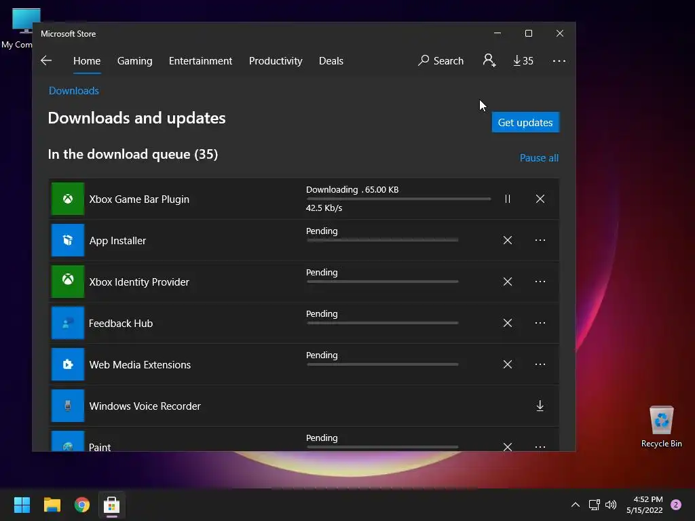Click the Feedback Hub app icon

tap(68, 323)
